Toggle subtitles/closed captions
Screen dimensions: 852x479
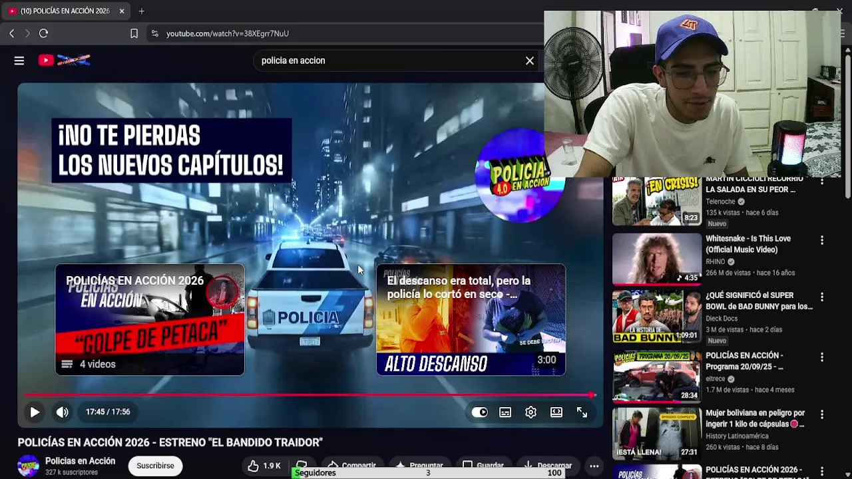pos(505,412)
